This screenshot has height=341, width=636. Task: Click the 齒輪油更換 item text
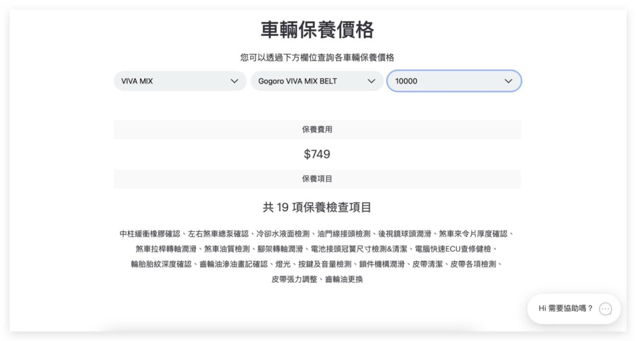344,280
